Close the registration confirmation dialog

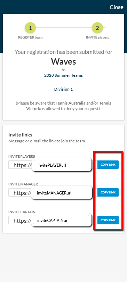click(117, 7)
